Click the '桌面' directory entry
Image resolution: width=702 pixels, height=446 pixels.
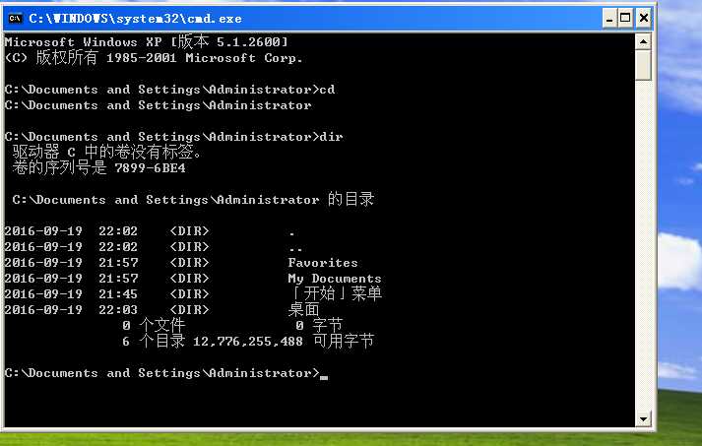(303, 310)
